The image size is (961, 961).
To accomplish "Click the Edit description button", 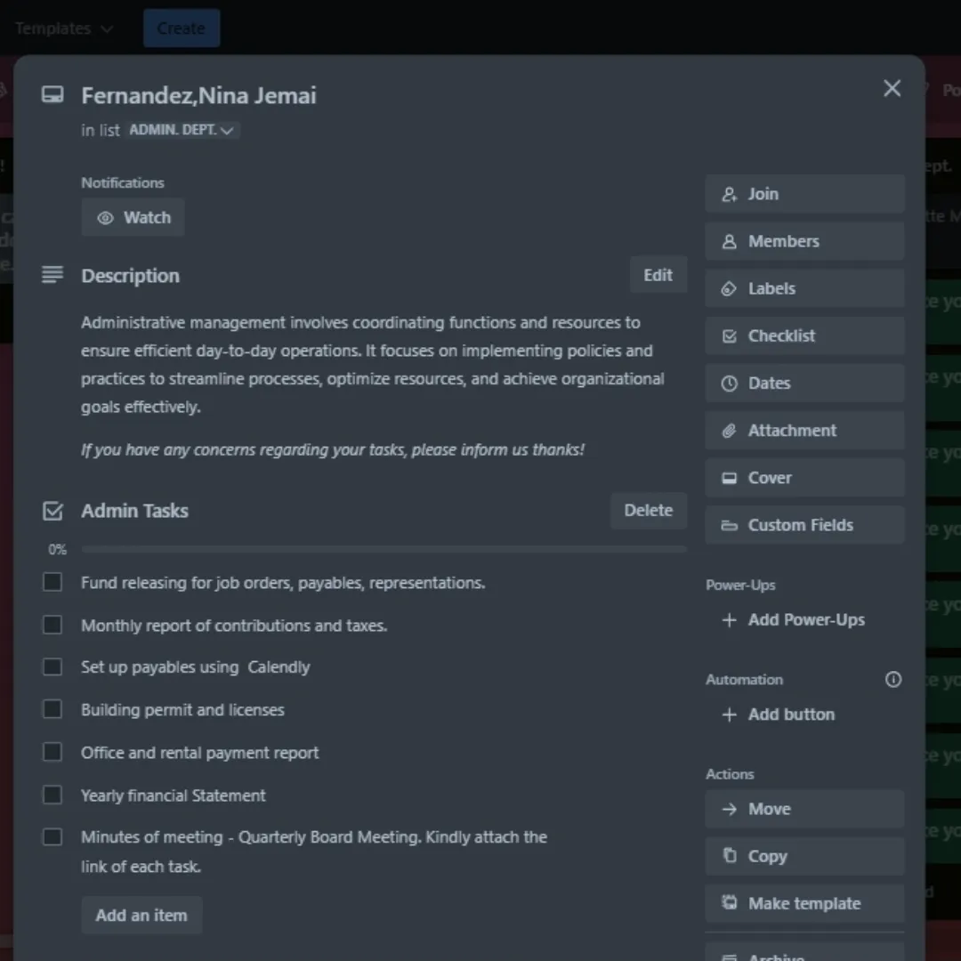I will [x=658, y=275].
